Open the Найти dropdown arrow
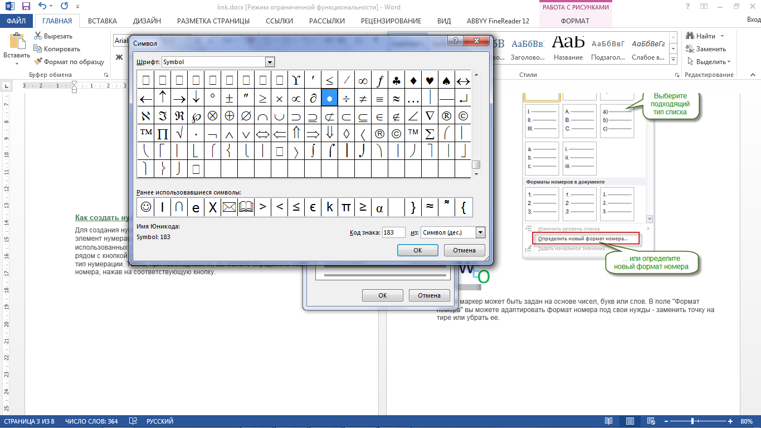The width and height of the screenshot is (761, 428). (722, 36)
